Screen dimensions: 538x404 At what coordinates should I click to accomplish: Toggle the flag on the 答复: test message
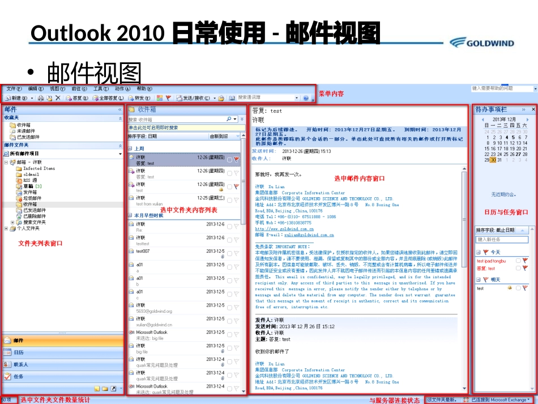coord(236,159)
